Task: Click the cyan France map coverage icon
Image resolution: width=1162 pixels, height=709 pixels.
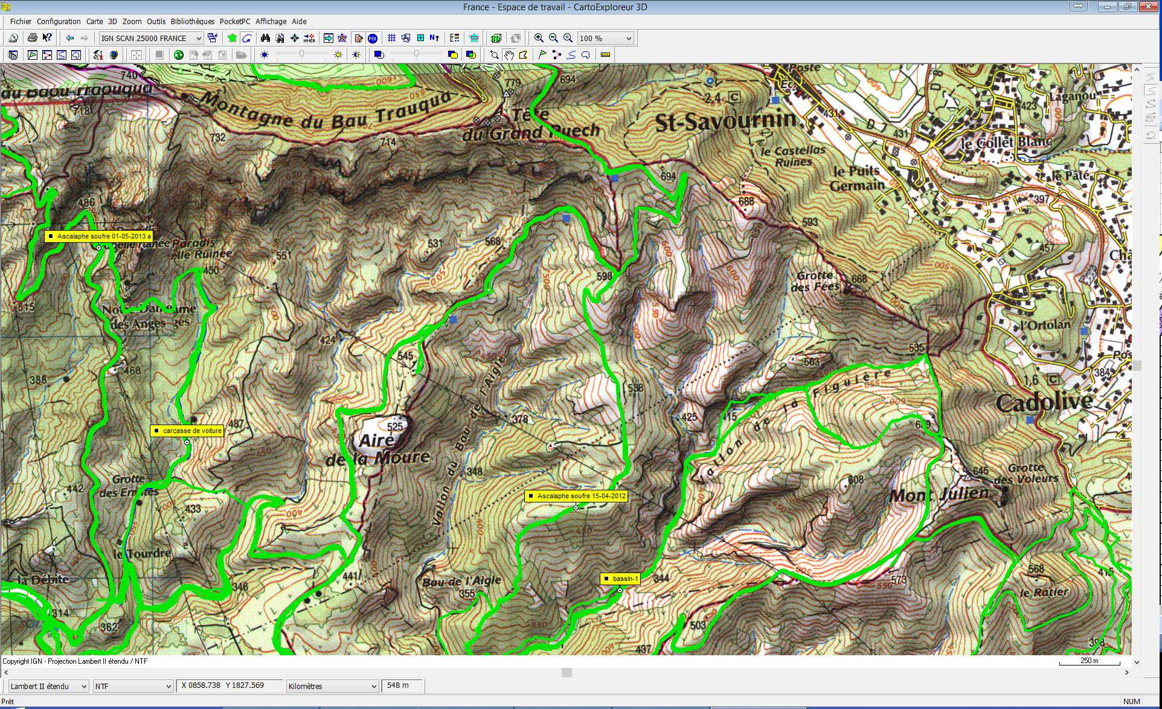Action: [x=474, y=38]
